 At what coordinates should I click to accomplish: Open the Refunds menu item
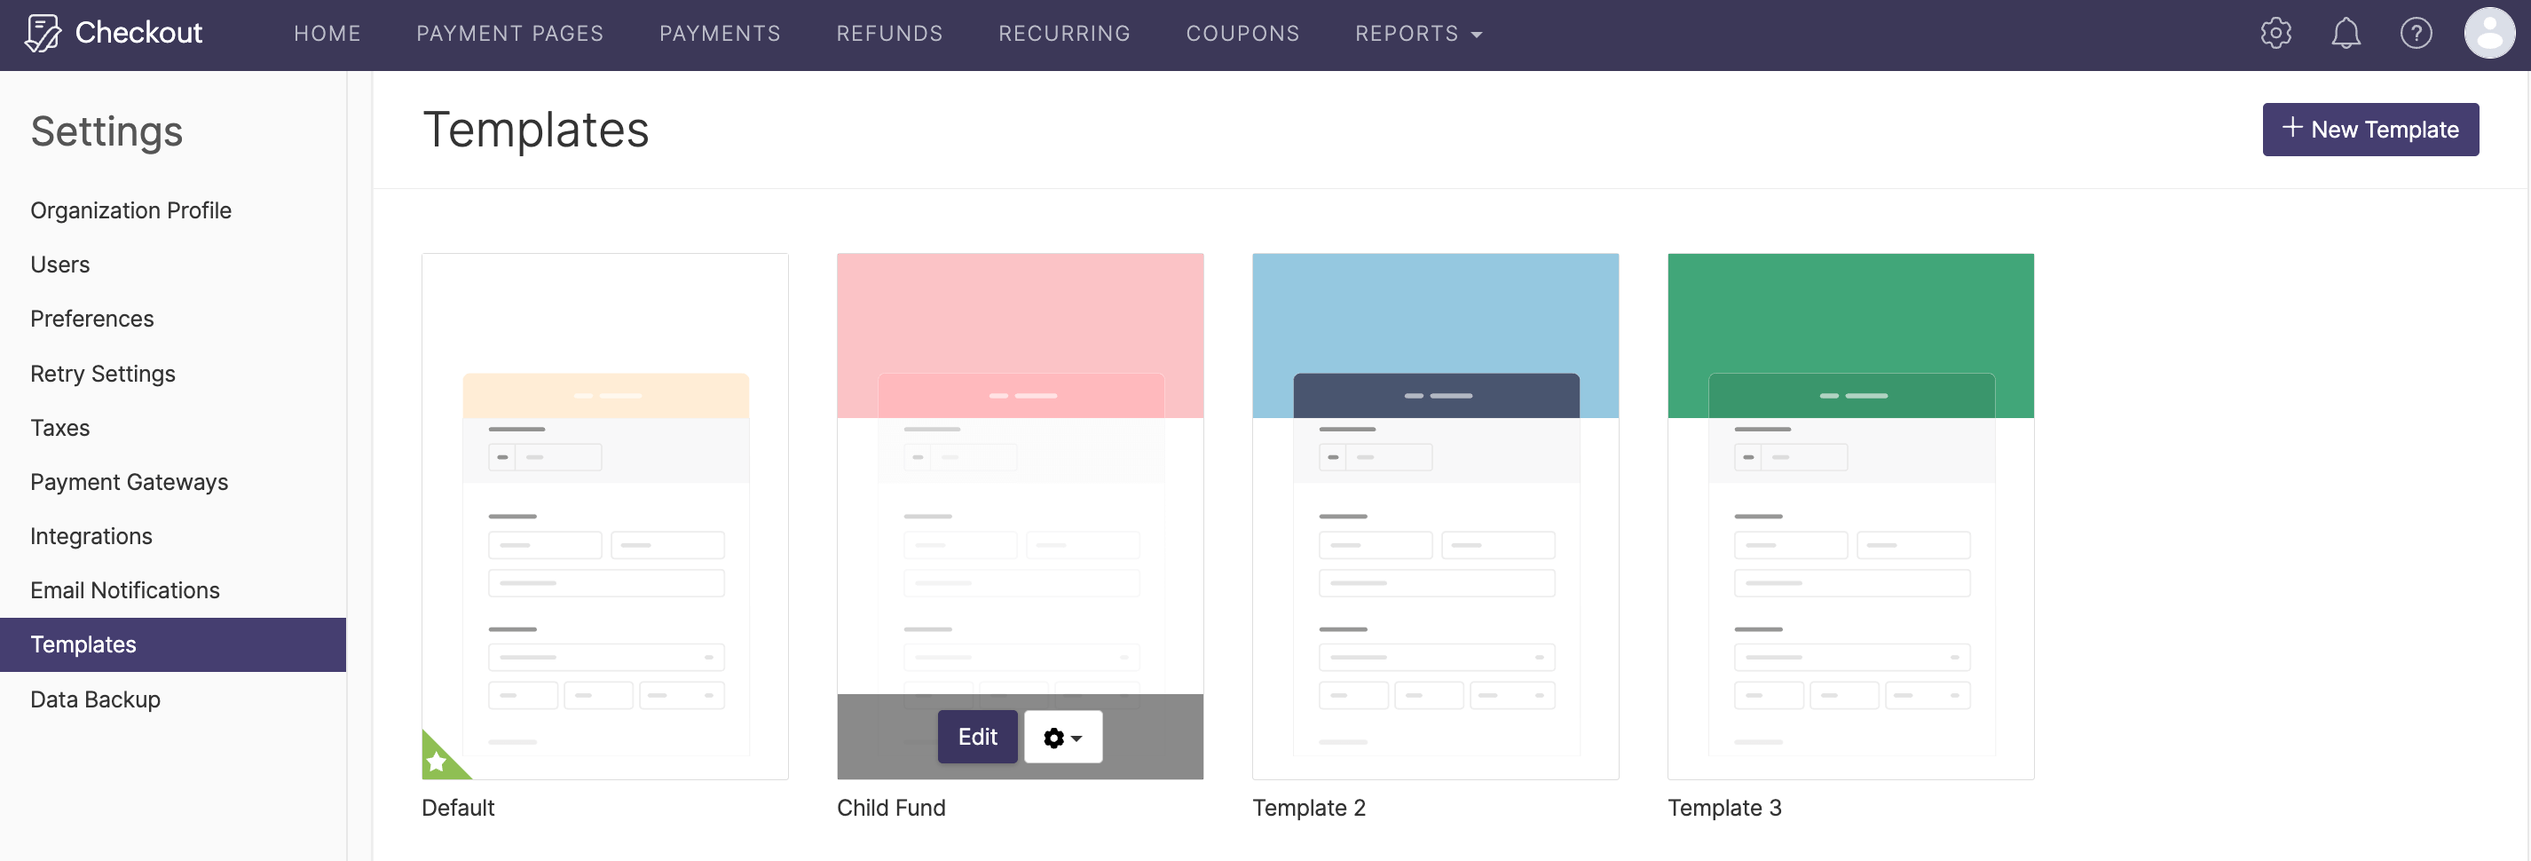888,33
